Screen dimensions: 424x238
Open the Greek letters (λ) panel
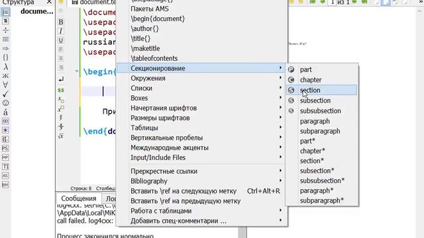point(5,67)
